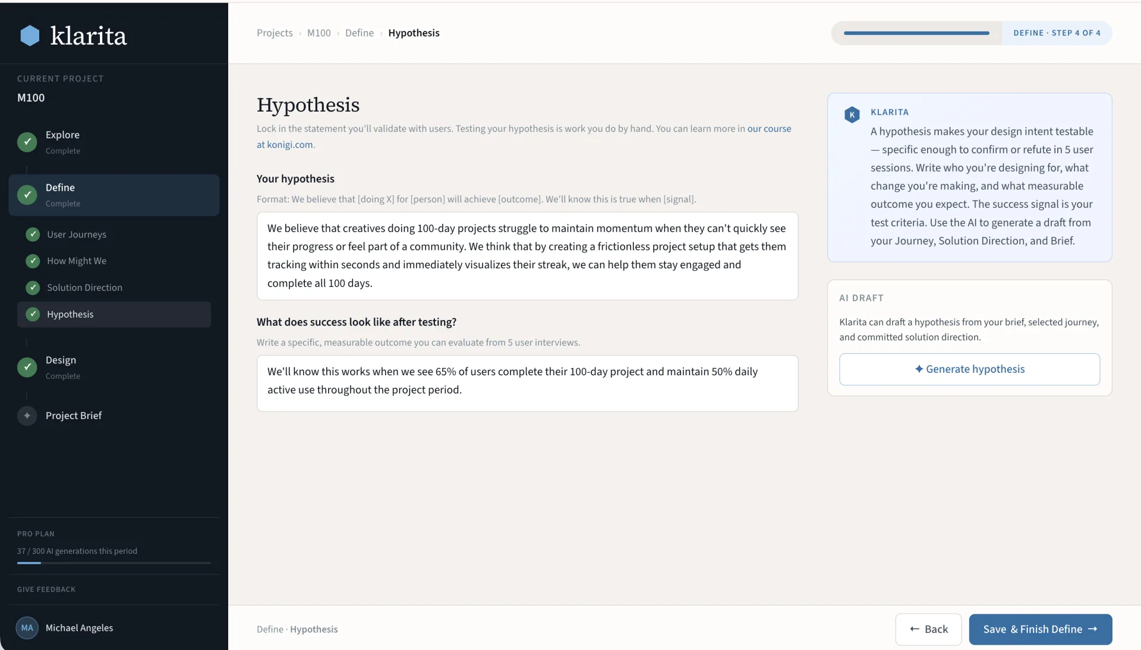Image resolution: width=1141 pixels, height=650 pixels.
Task: Click the 'Define · Hypothesis' footer text
Action: [297, 629]
